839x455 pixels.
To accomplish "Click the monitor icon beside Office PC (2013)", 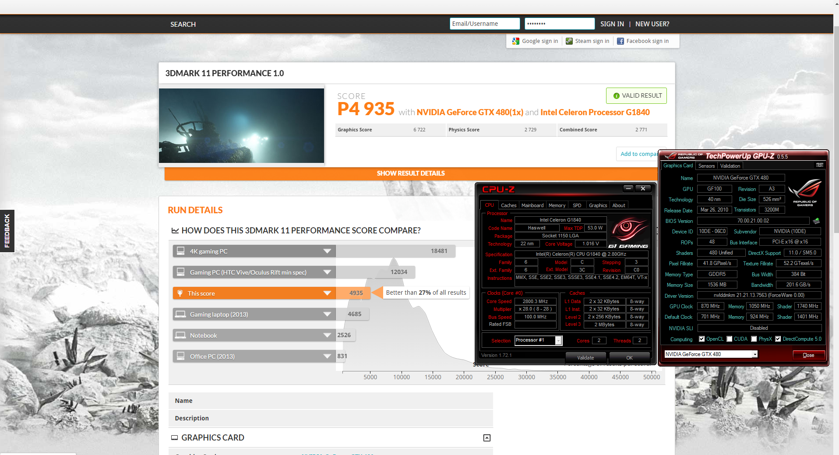I will click(x=180, y=356).
